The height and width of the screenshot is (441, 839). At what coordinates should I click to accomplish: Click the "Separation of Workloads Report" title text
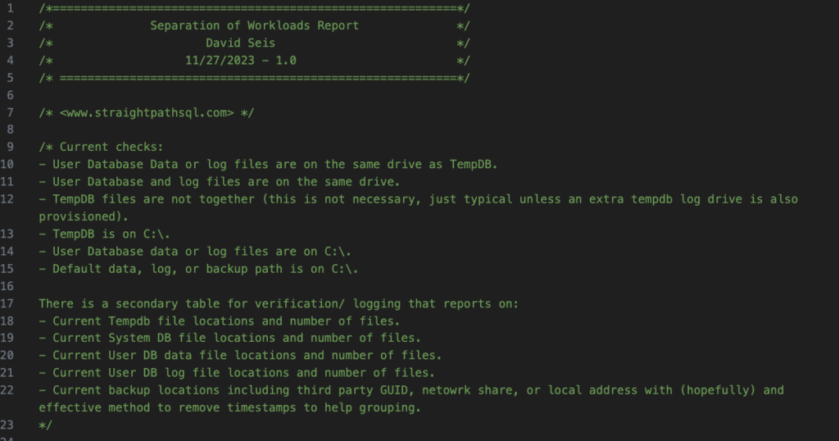pyautogui.click(x=254, y=25)
